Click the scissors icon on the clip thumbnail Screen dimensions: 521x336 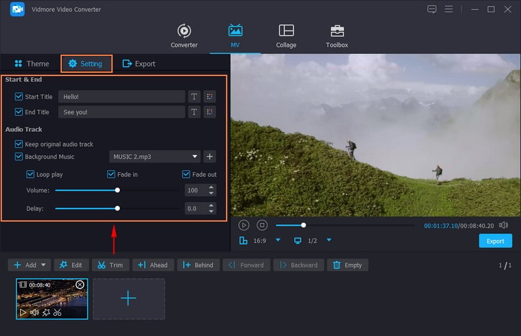(x=57, y=313)
